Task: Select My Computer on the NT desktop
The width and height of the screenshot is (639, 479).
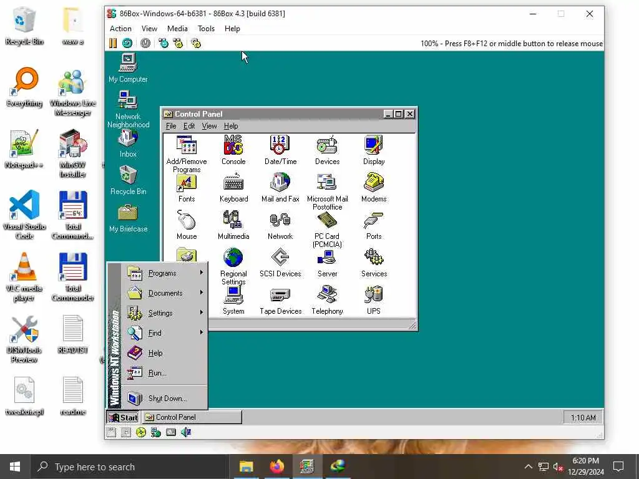Action: [x=128, y=68]
